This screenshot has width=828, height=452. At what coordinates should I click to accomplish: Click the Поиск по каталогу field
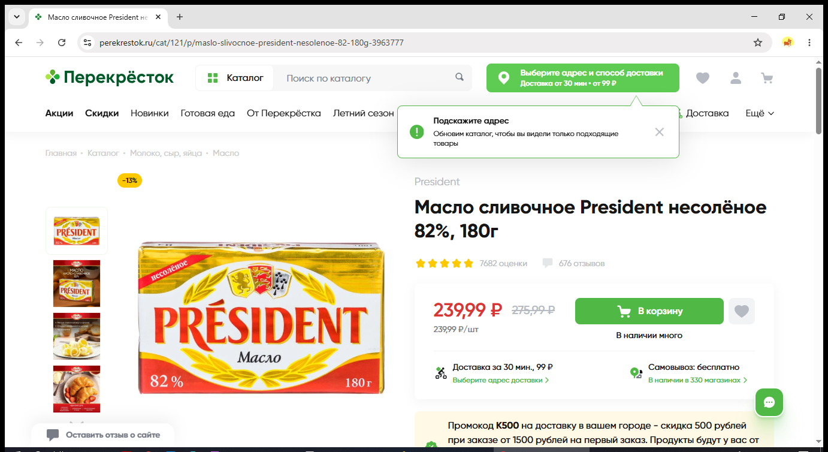(365, 78)
